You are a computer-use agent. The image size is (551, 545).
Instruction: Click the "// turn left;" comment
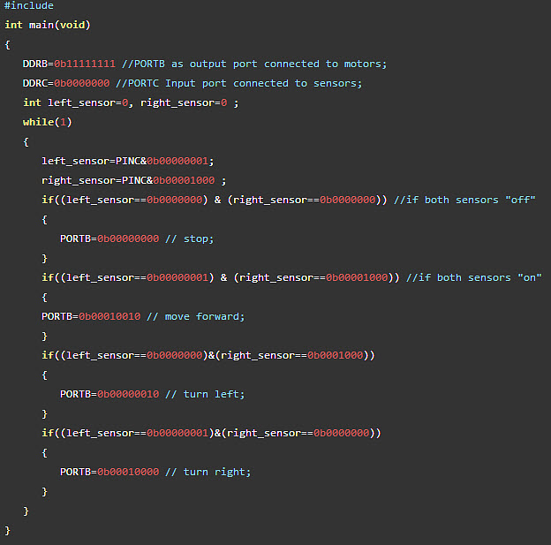205,394
